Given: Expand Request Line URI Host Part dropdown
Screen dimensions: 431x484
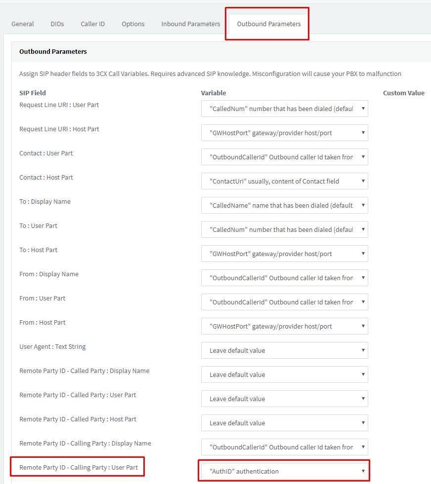Looking at the screenshot, I should pos(284,133).
